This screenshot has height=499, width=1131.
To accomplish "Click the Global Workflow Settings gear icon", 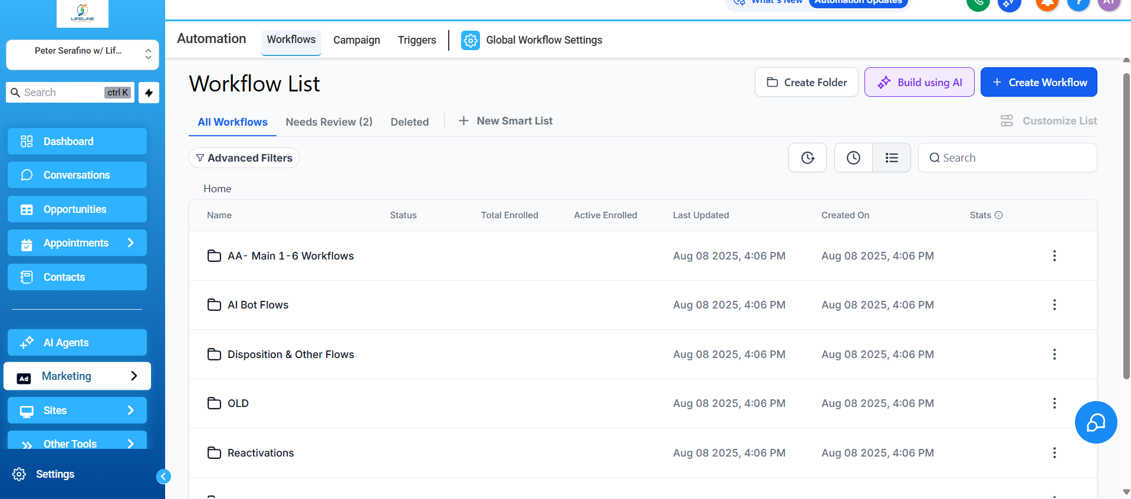I will pyautogui.click(x=470, y=40).
